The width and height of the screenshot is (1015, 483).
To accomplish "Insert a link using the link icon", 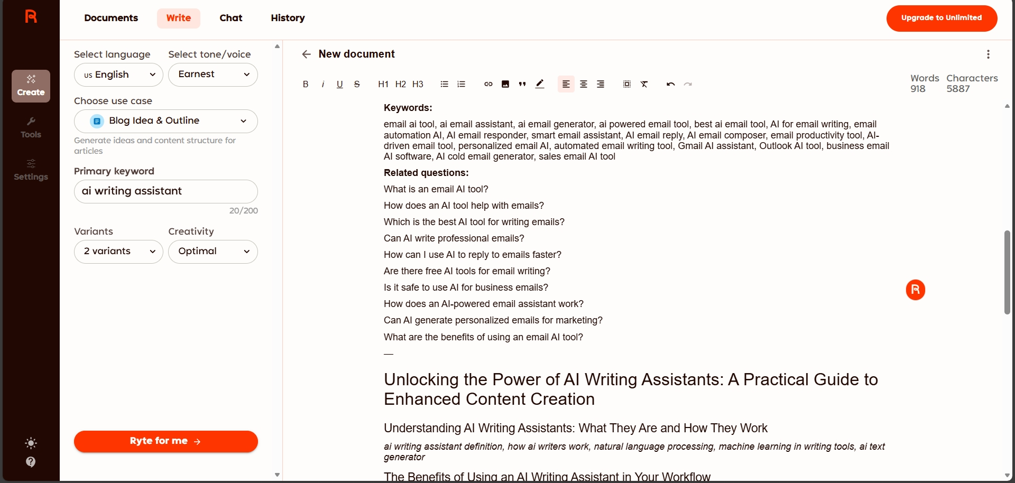I will pyautogui.click(x=488, y=85).
